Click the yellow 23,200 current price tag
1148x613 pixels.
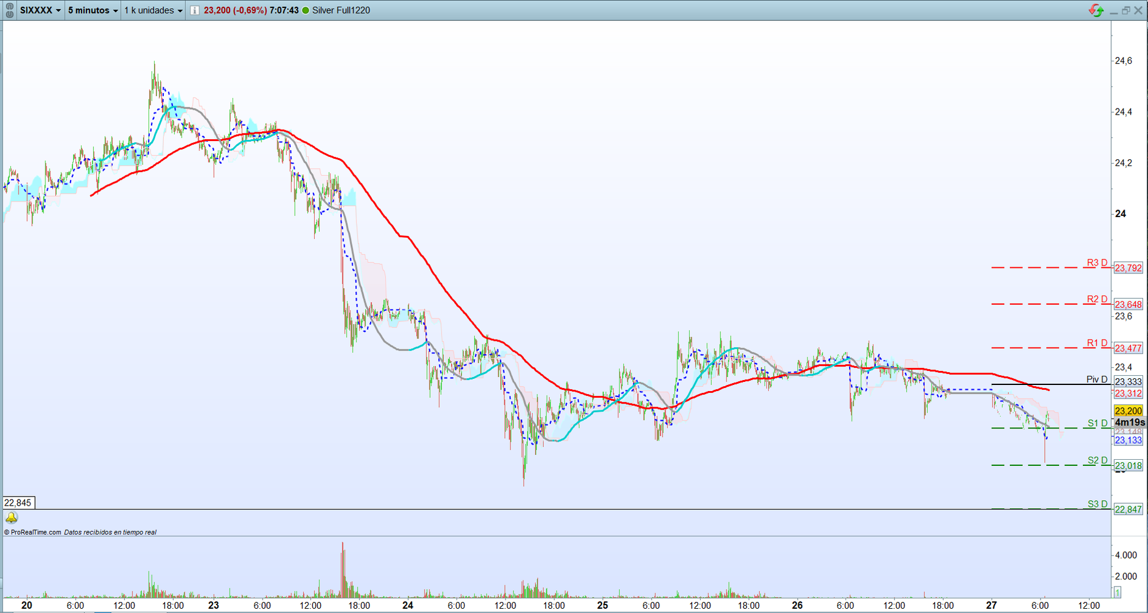pos(1128,411)
